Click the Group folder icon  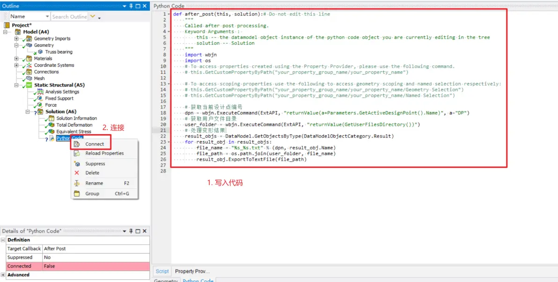tap(77, 194)
